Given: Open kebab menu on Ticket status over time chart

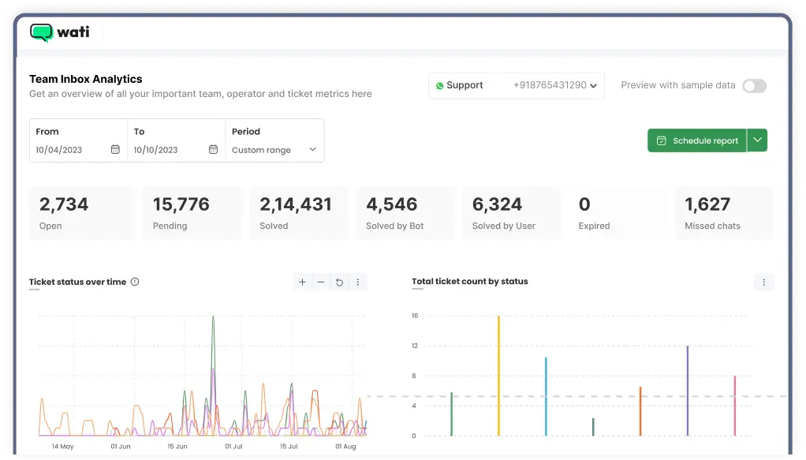Looking at the screenshot, I should pos(358,282).
